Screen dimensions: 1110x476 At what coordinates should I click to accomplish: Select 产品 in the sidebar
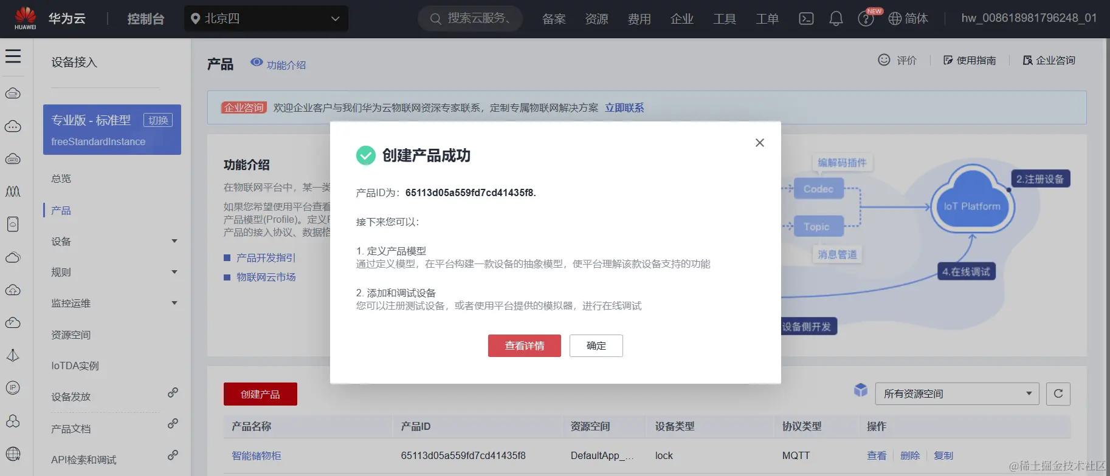pyautogui.click(x=61, y=210)
